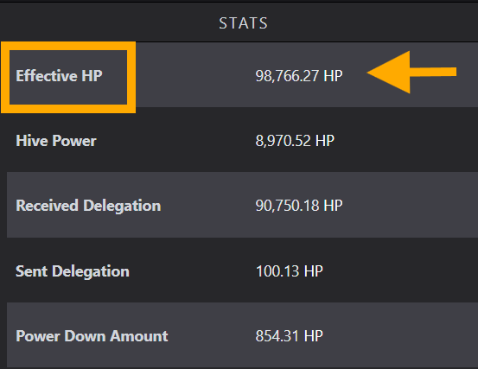Click the STATS panel header
Screen dimensions: 478x369
243,23
